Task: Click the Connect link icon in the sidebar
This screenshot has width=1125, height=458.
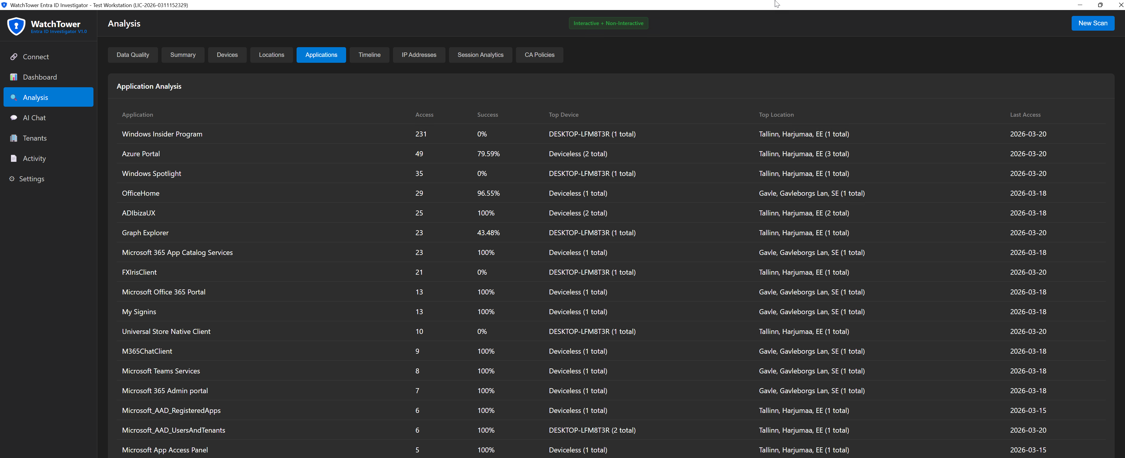Action: 14,56
